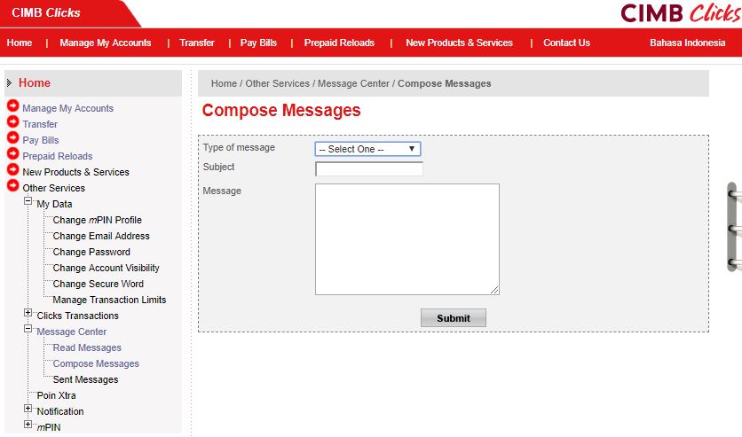Open Sent Messages in the tree
The width and height of the screenshot is (742, 437).
click(86, 380)
